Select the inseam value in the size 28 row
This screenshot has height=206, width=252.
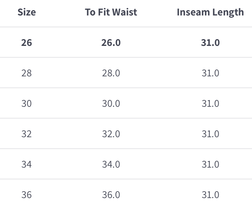click(x=210, y=73)
